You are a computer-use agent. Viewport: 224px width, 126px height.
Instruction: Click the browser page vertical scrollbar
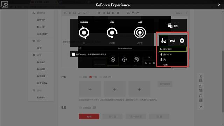[223, 82]
